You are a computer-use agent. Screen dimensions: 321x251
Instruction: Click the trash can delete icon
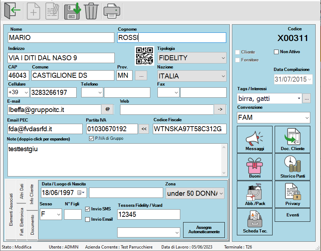pos(91,11)
